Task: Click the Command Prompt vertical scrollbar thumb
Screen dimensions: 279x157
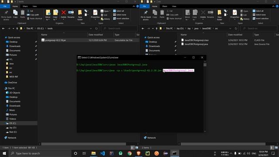Action: click(205, 65)
